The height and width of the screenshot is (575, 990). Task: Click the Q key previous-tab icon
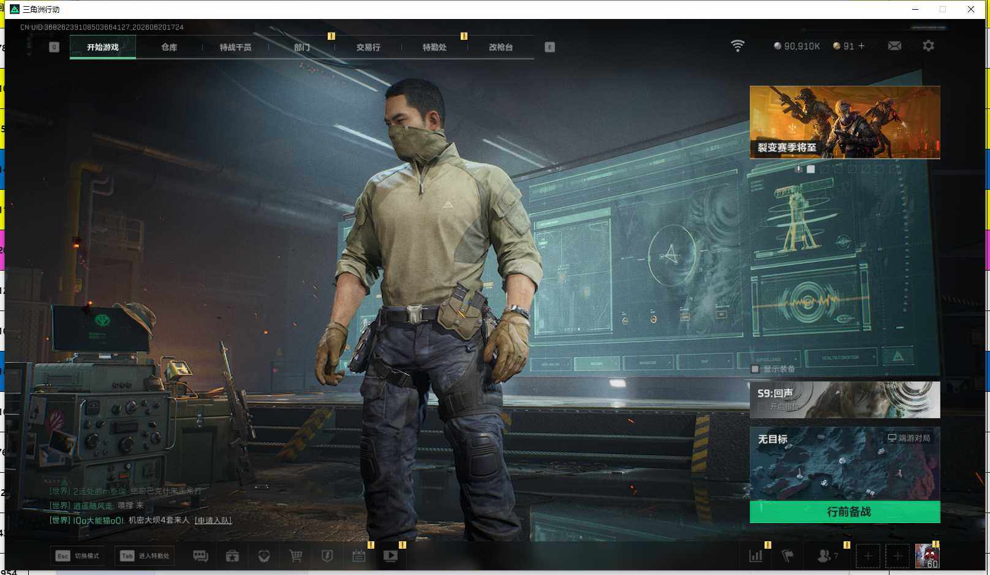point(54,47)
